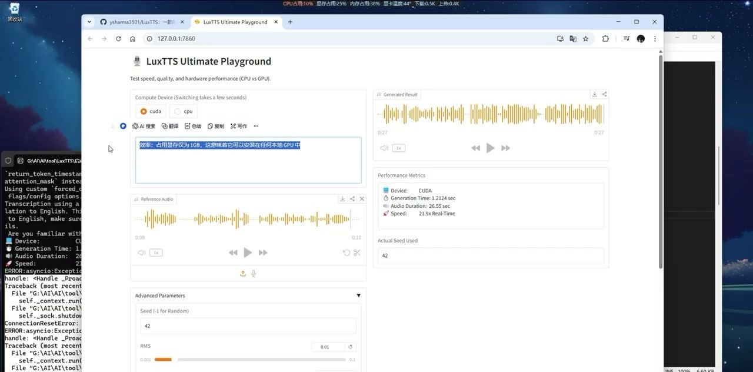Click the upload icon below Reference Audio
753x372 pixels.
coord(243,273)
